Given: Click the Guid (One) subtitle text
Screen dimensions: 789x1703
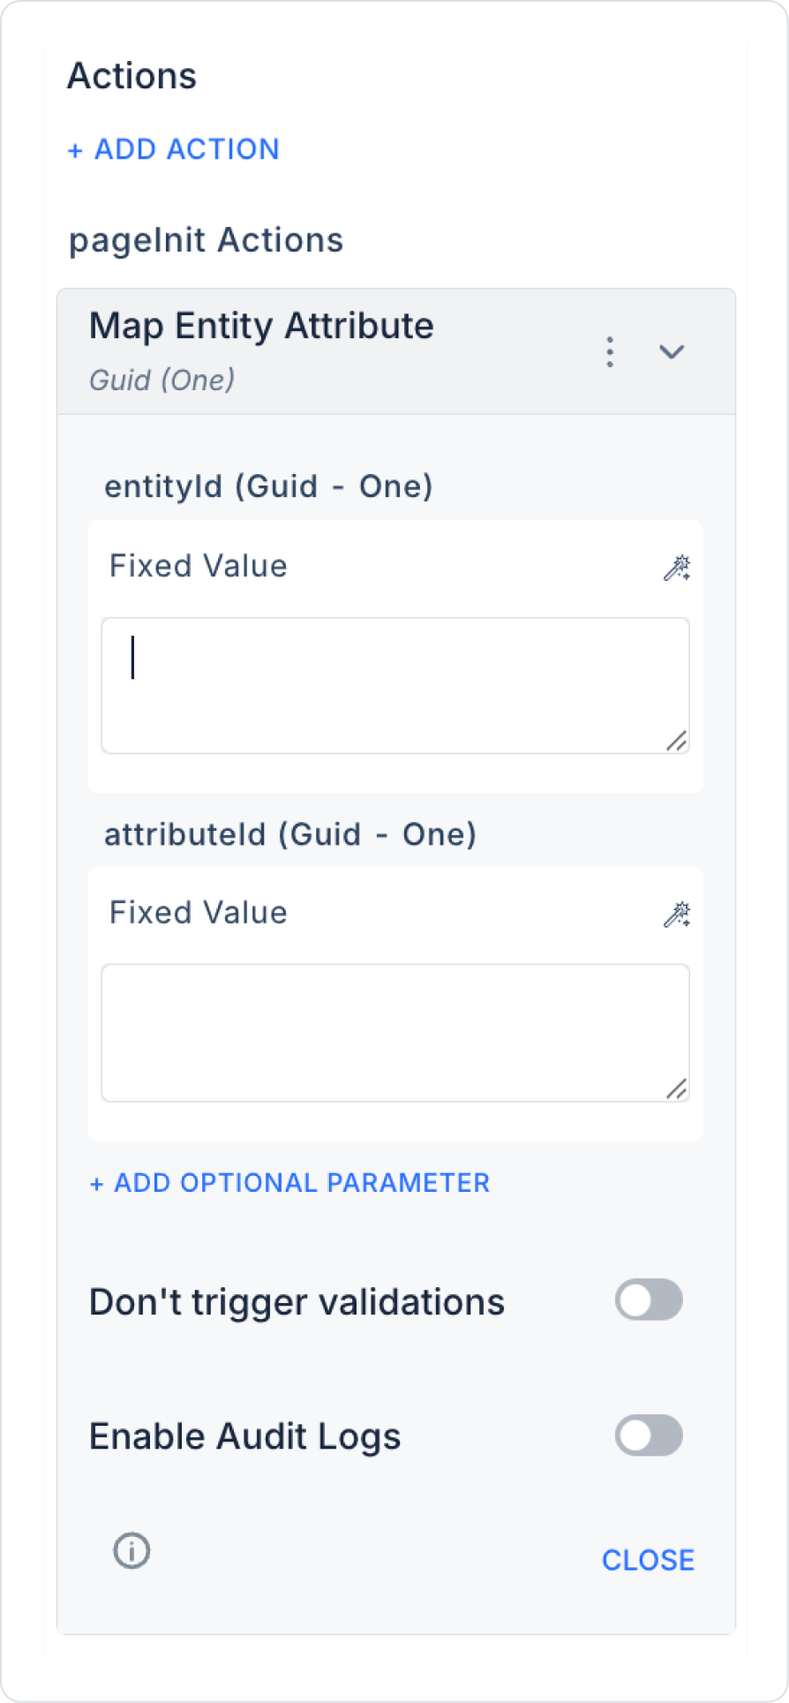Looking at the screenshot, I should (162, 381).
